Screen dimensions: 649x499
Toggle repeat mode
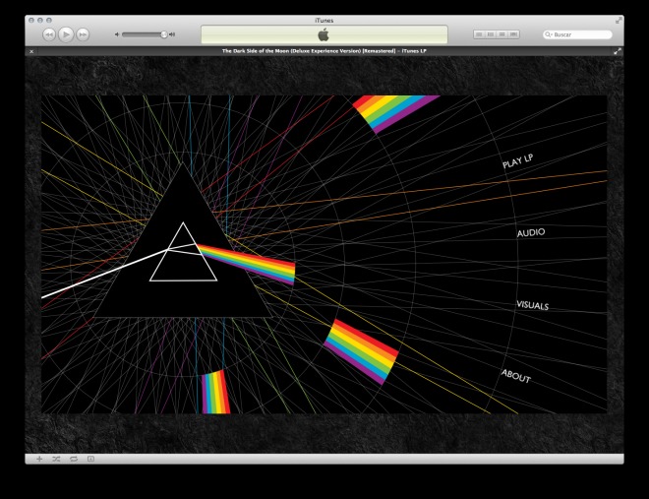point(74,459)
